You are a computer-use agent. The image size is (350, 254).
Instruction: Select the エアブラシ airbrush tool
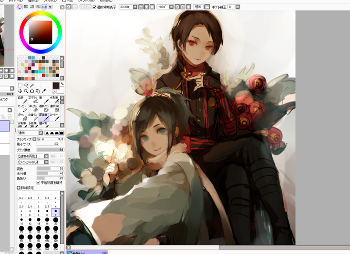pos(33,100)
